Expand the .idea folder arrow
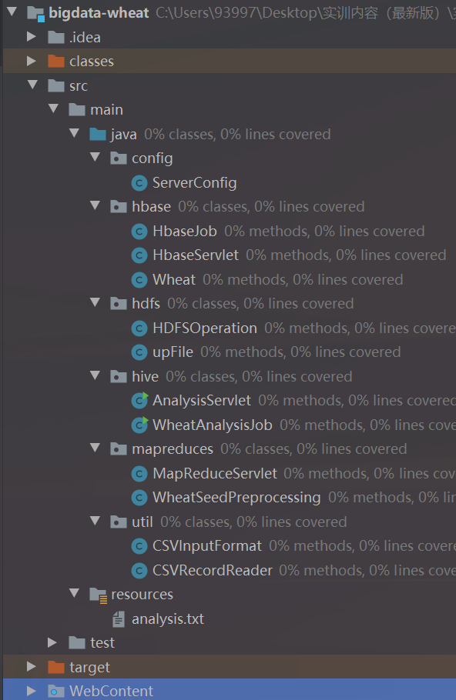Viewport: 456px width, 700px height. 32,36
